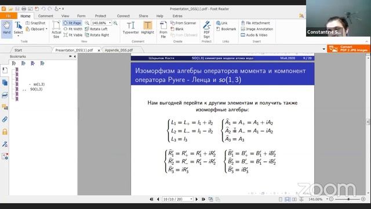Screen dimensions: 371x209
Task: Click the zoom out magnifier in ribbon
Action: coord(87,23)
